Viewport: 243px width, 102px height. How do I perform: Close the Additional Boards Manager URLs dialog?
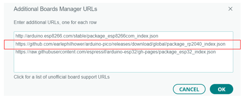point(230,9)
